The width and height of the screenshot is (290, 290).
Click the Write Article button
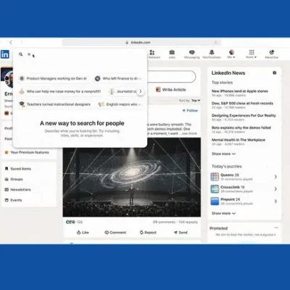tap(171, 90)
